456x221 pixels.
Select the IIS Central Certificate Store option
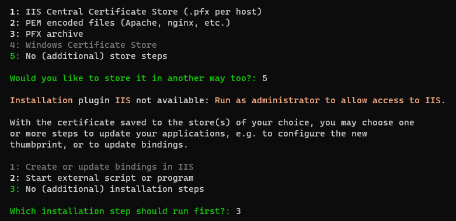coord(136,12)
